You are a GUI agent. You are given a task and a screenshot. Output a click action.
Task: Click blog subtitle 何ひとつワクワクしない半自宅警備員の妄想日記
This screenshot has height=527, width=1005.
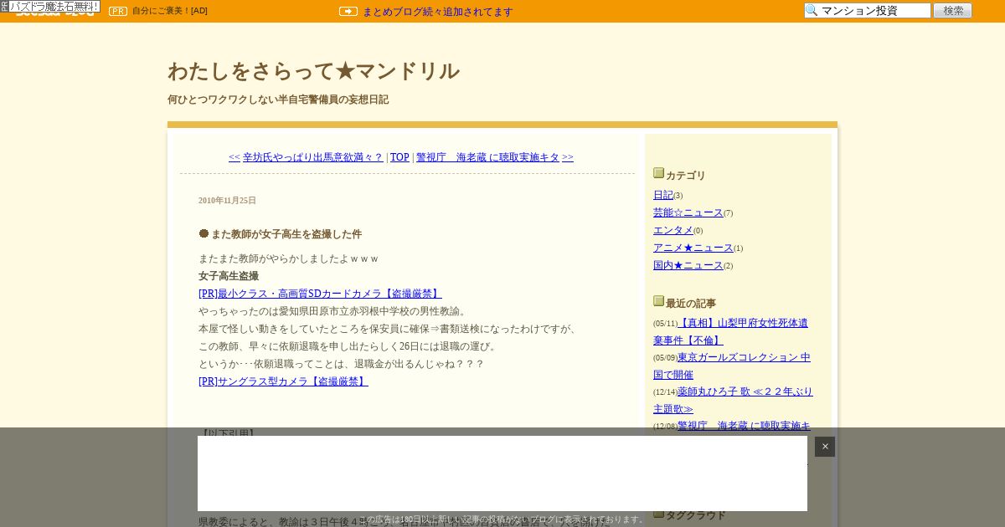point(278,100)
